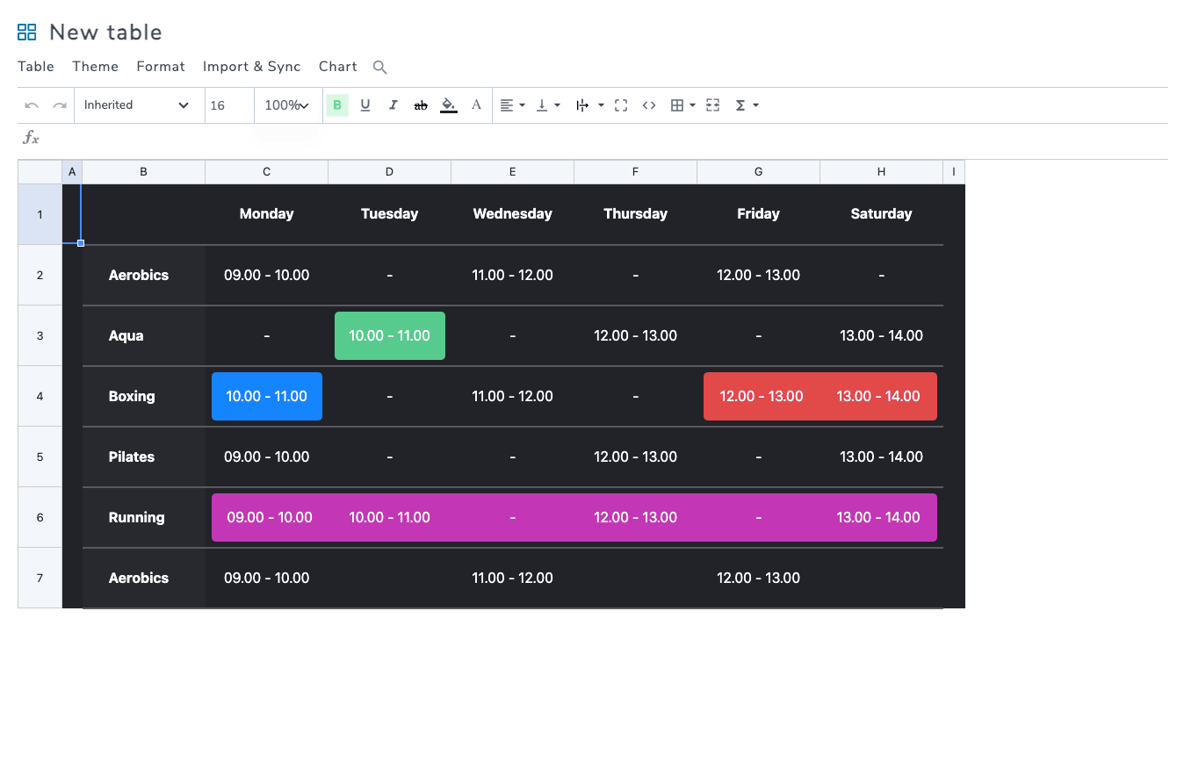1177x762 pixels.
Task: Click the purple Running Thursday 12.00 - 13.00 cell
Action: [x=635, y=517]
